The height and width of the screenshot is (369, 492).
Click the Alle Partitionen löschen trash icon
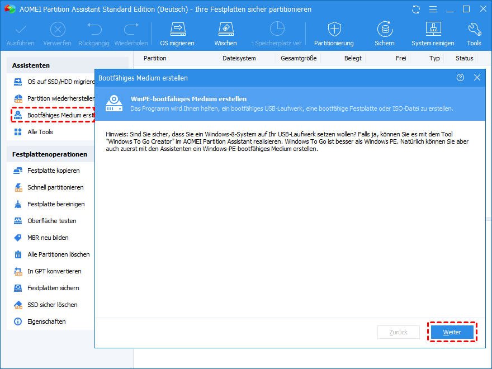pyautogui.click(x=18, y=254)
